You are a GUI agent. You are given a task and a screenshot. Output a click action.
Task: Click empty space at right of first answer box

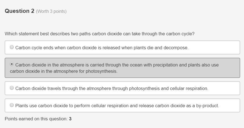coord(216,48)
